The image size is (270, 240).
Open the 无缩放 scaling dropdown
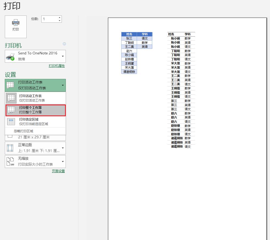[x=35, y=162]
